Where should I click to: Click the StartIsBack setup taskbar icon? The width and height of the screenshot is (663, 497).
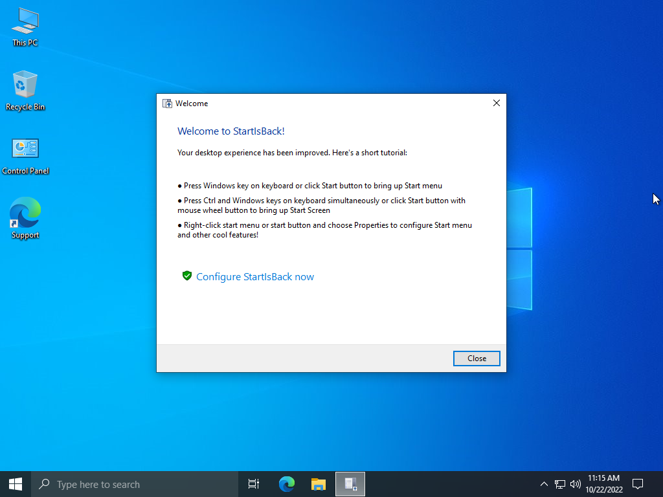coord(350,484)
